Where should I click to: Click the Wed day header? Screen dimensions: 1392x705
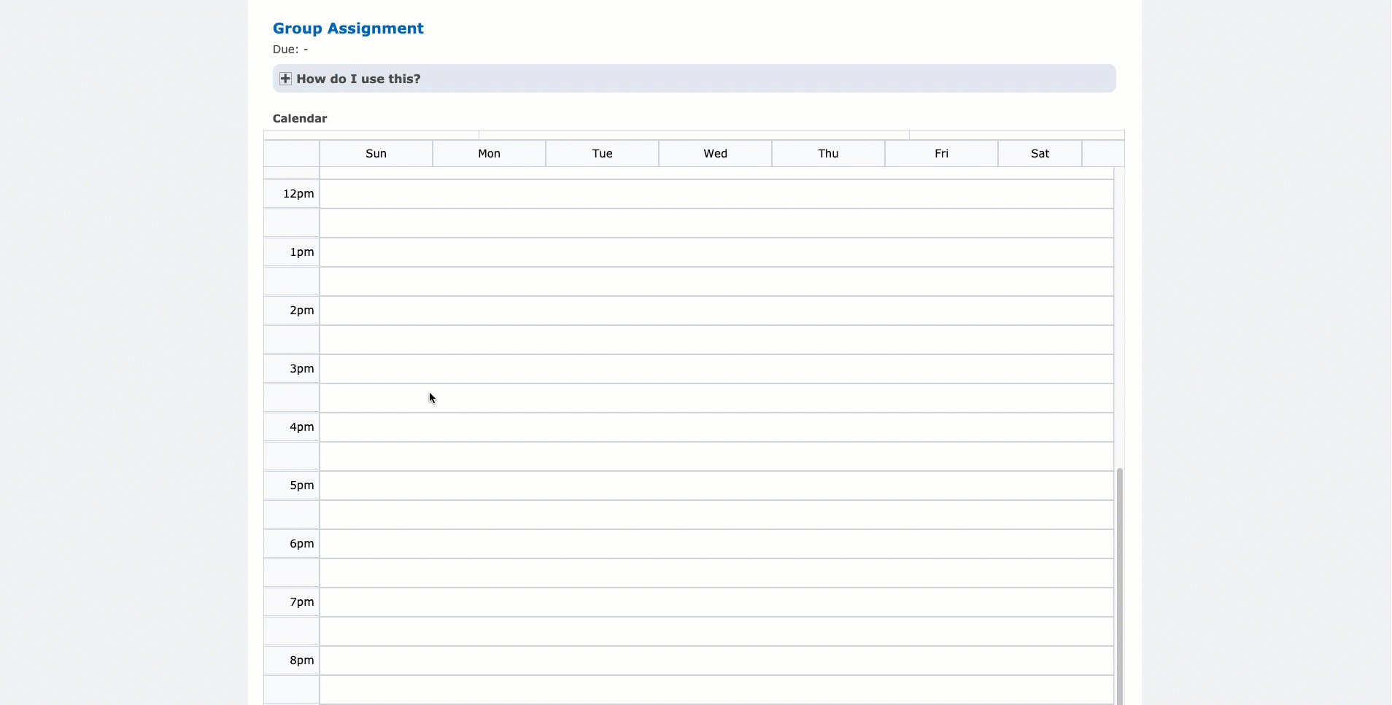[715, 154]
